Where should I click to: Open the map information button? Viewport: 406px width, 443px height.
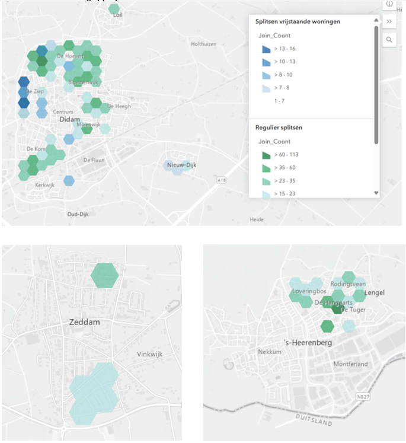[x=389, y=4]
